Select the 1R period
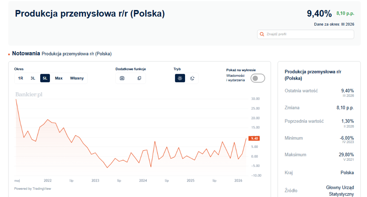This screenshot has height=197, width=367. point(21,78)
